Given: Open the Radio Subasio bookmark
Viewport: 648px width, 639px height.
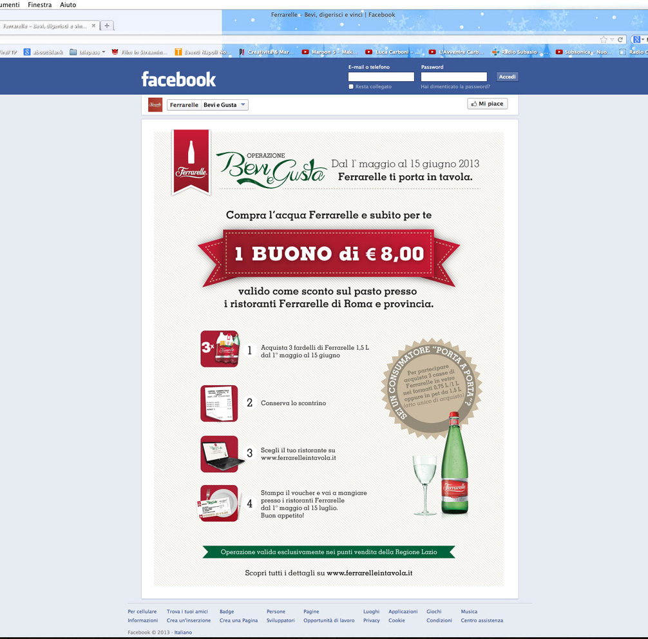Looking at the screenshot, I should [x=519, y=52].
